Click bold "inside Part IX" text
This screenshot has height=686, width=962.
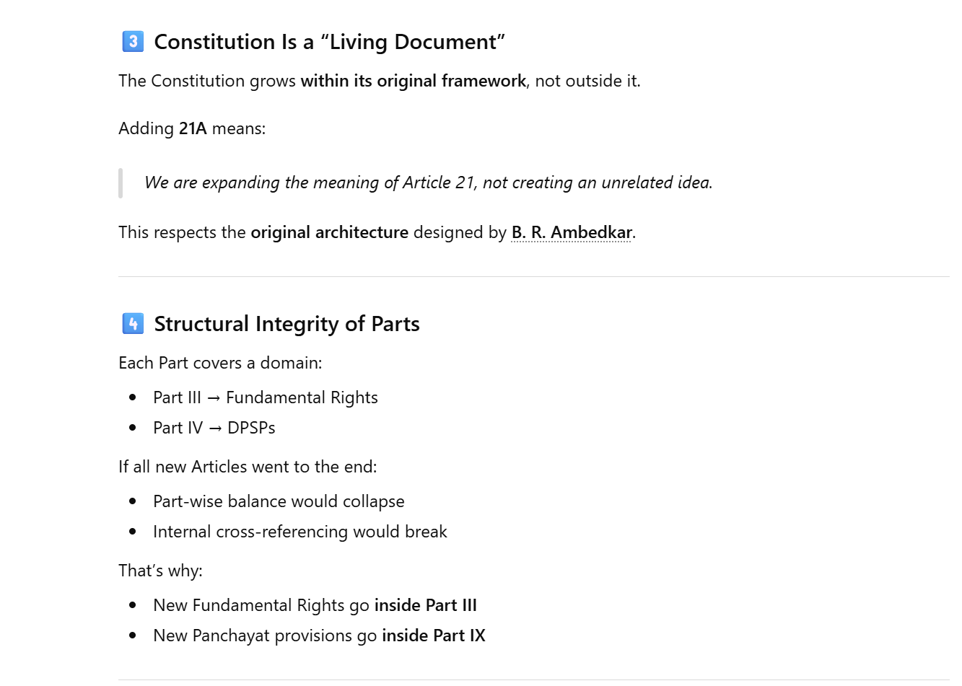click(x=433, y=636)
